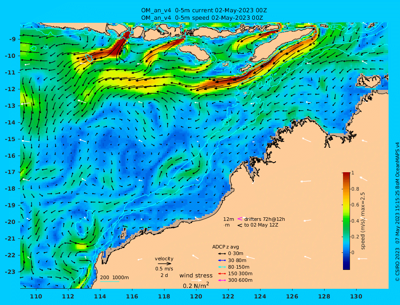Click the magenta 300-600m ADCP arrow
This screenshot has width=400, height=305.
tap(222, 280)
